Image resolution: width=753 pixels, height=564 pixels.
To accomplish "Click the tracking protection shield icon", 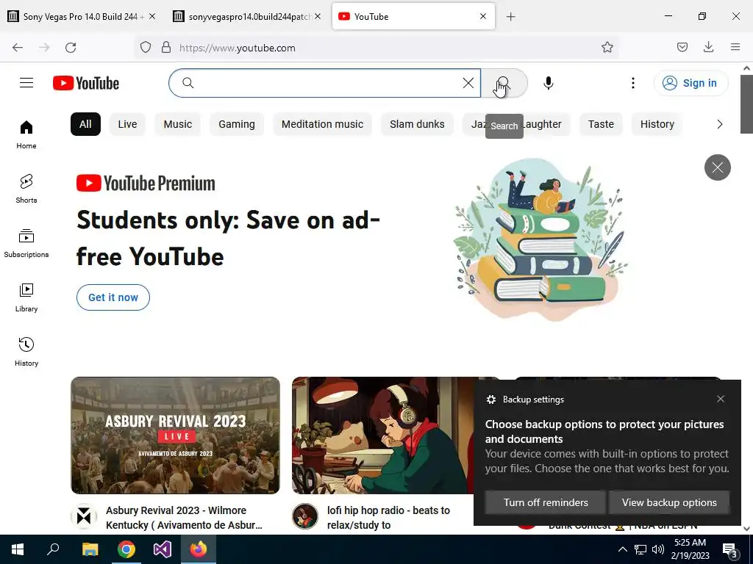I will click(146, 47).
